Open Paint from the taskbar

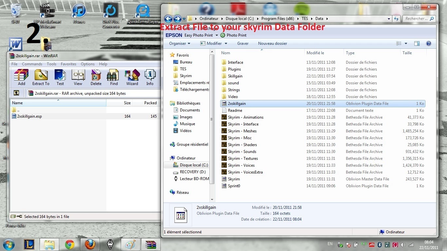pyautogui.click(x=131, y=244)
